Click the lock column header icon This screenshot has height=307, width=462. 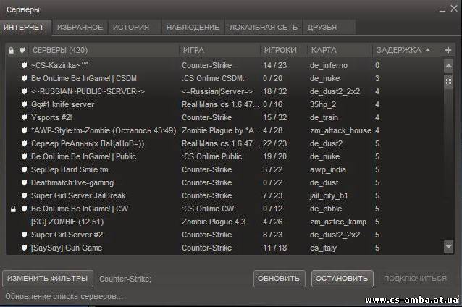tap(11, 51)
